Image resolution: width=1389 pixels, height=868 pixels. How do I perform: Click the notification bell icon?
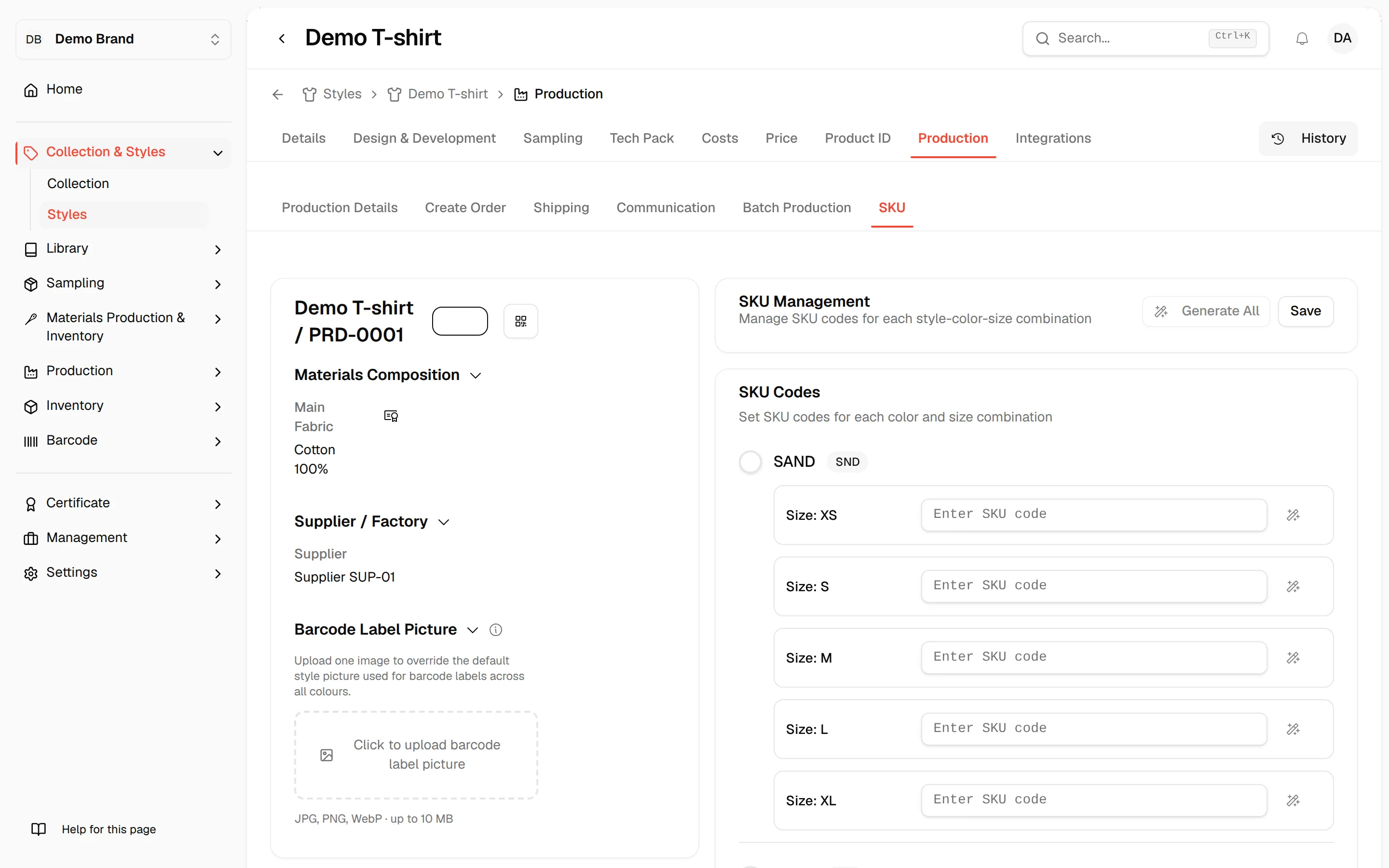click(1302, 39)
